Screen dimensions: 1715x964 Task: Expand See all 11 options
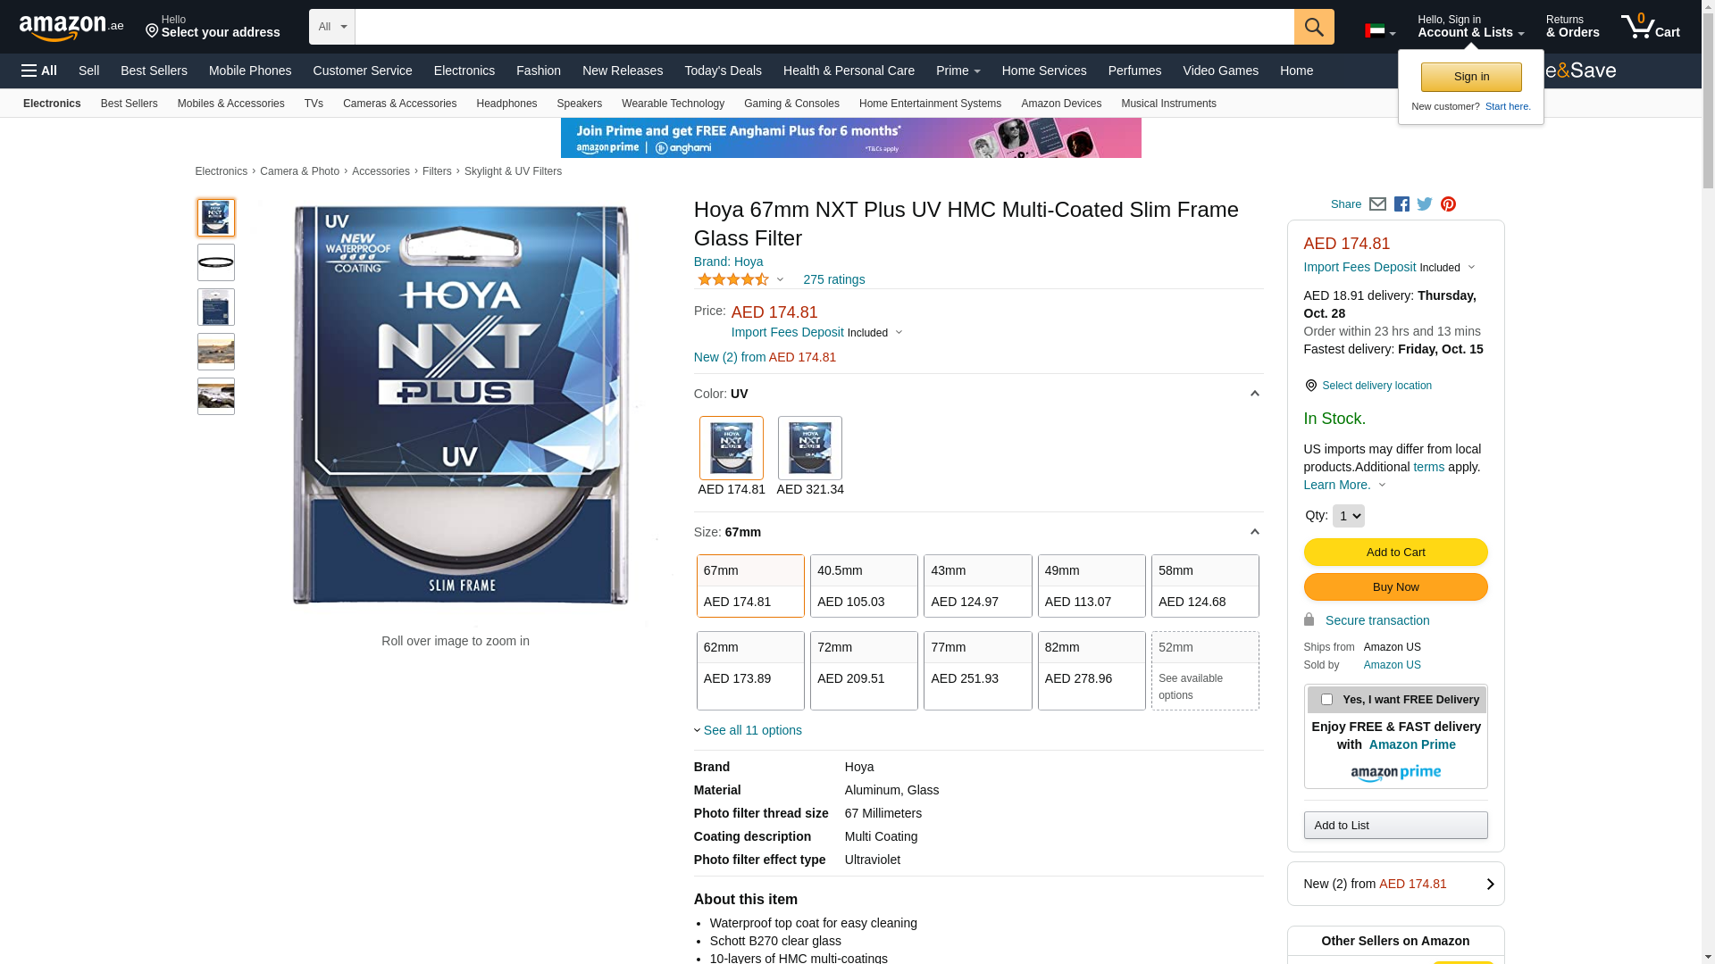click(752, 730)
